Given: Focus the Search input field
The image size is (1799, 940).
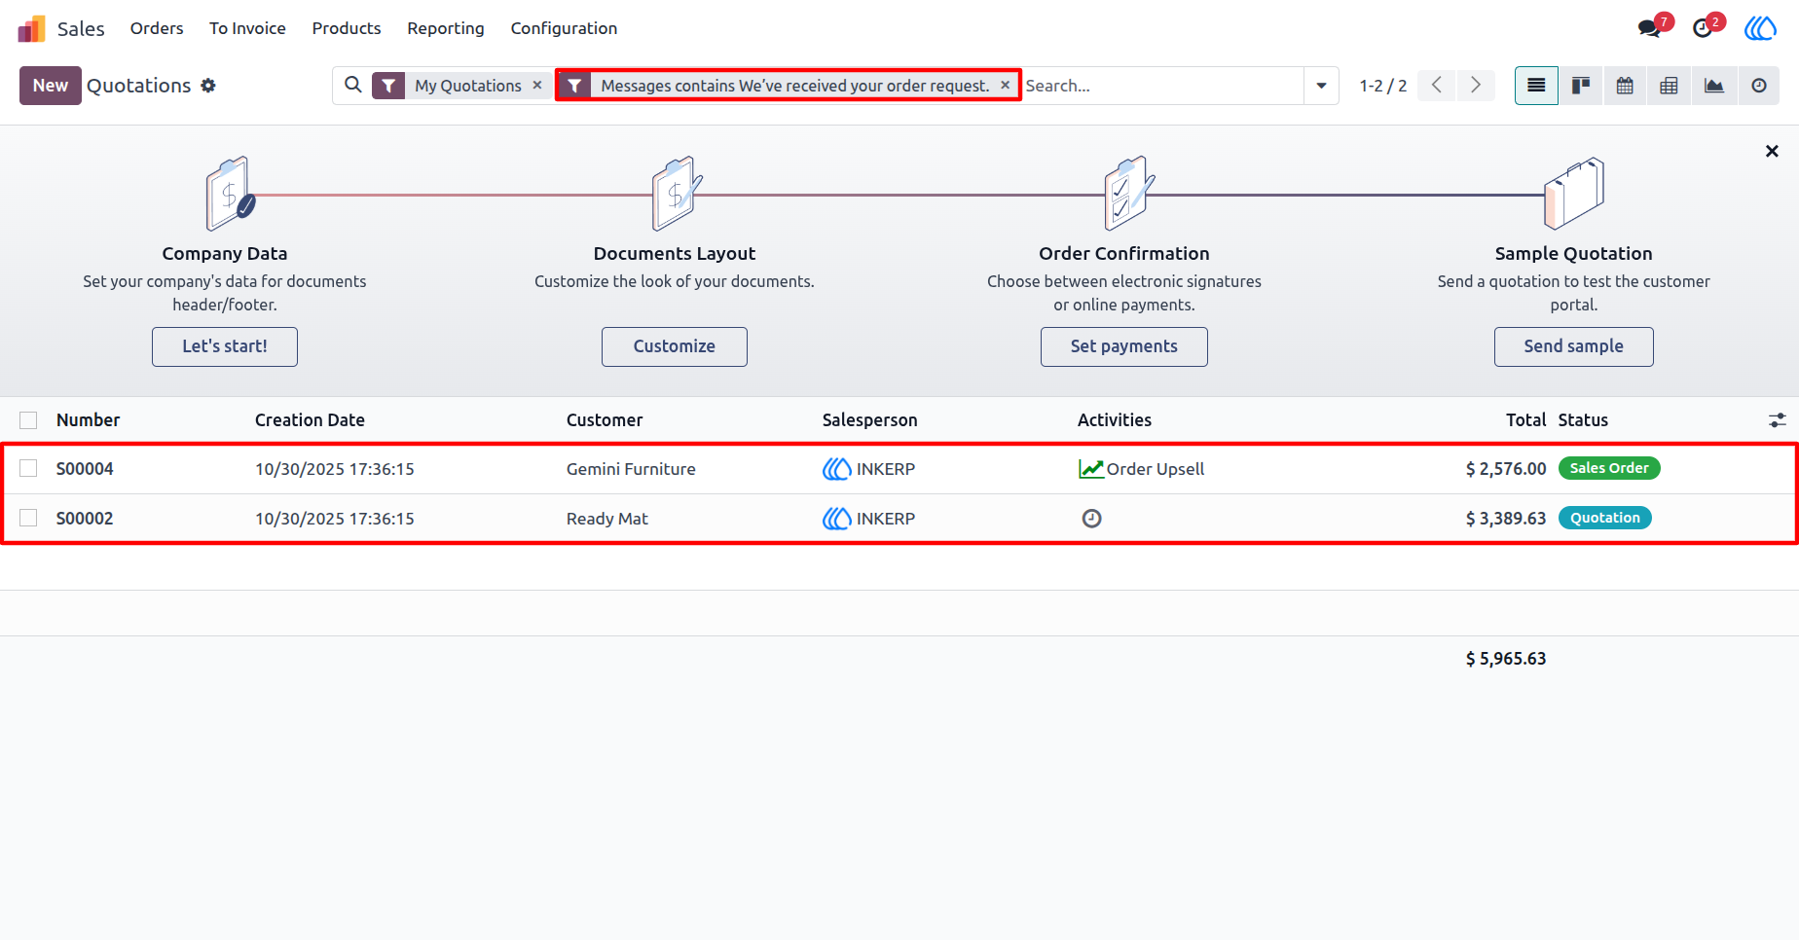Looking at the screenshot, I should (1162, 86).
